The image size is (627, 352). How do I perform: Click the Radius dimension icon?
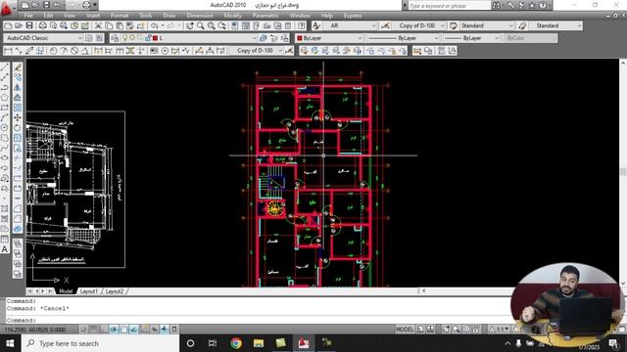(53, 51)
